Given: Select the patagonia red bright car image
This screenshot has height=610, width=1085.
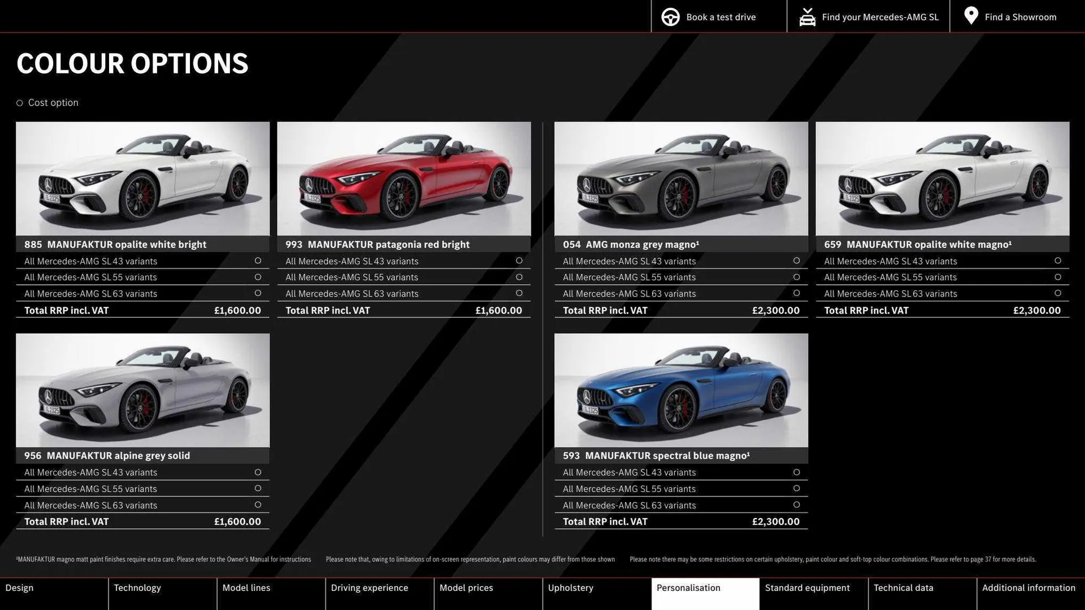Looking at the screenshot, I should (404, 178).
